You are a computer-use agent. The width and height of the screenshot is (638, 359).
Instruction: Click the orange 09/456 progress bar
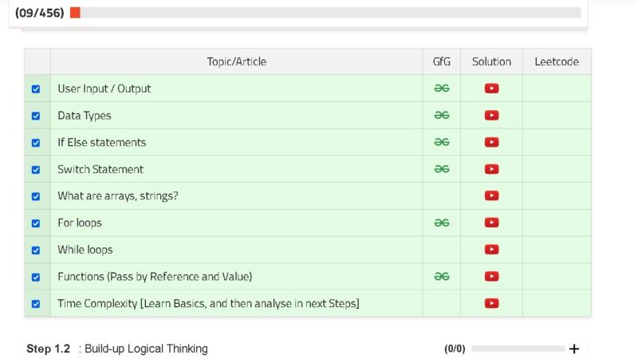click(325, 13)
